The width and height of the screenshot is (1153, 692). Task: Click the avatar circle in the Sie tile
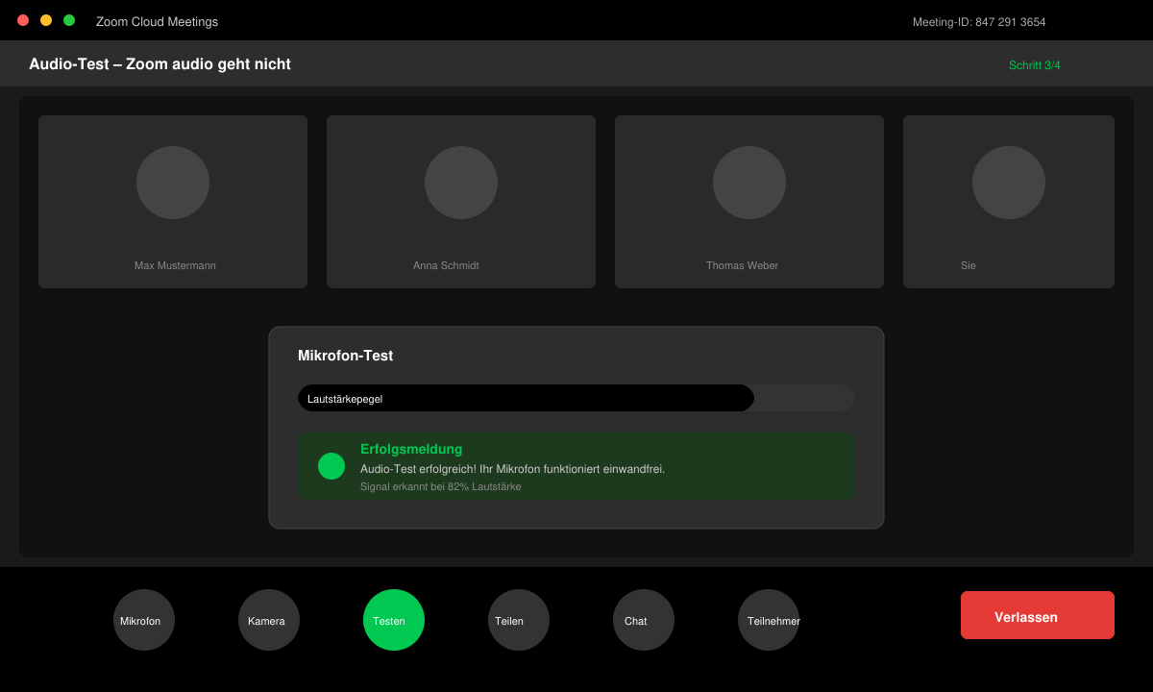[x=1009, y=183]
